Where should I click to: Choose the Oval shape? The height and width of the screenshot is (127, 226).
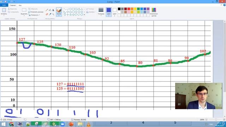click(71, 9)
